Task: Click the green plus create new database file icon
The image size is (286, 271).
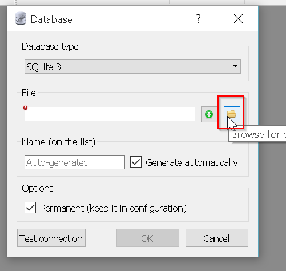Action: 209,114
